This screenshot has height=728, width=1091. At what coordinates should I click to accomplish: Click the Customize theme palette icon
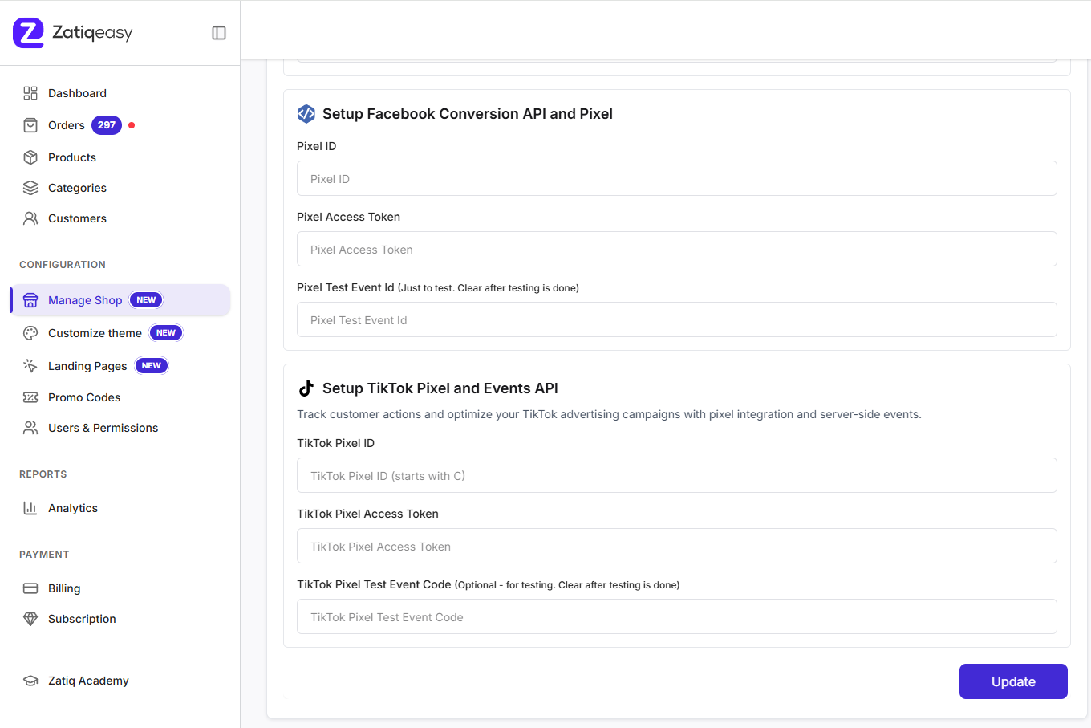click(x=30, y=333)
